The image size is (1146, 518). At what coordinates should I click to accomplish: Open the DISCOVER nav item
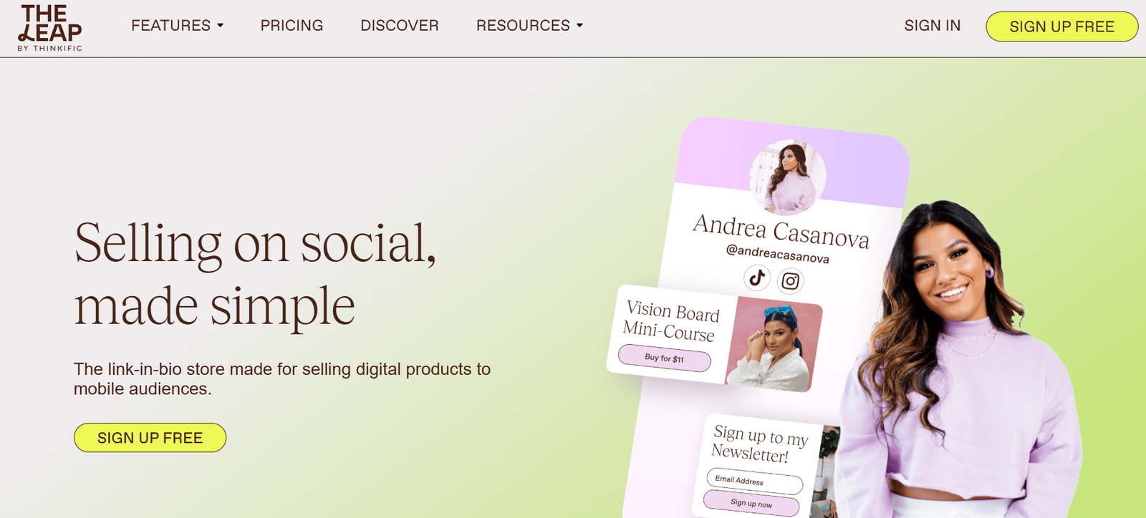(x=399, y=26)
